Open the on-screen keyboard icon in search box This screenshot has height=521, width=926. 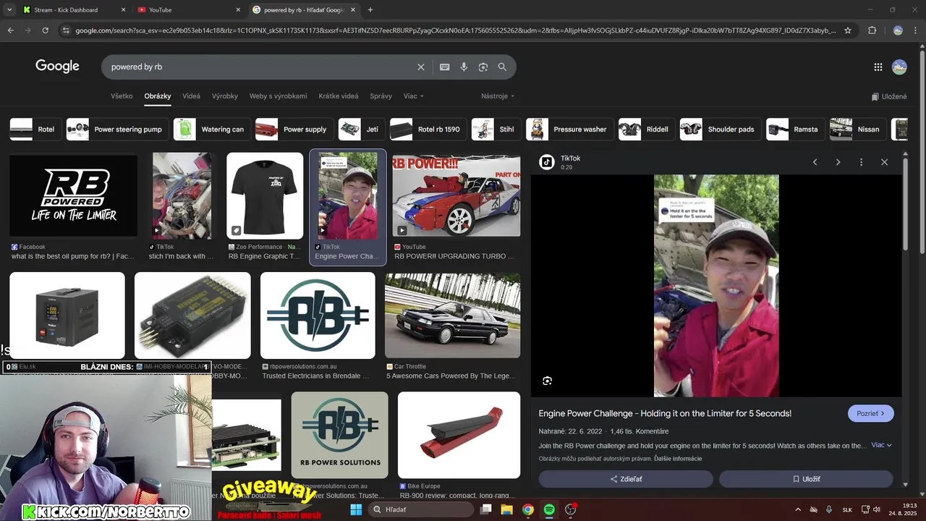click(x=445, y=67)
